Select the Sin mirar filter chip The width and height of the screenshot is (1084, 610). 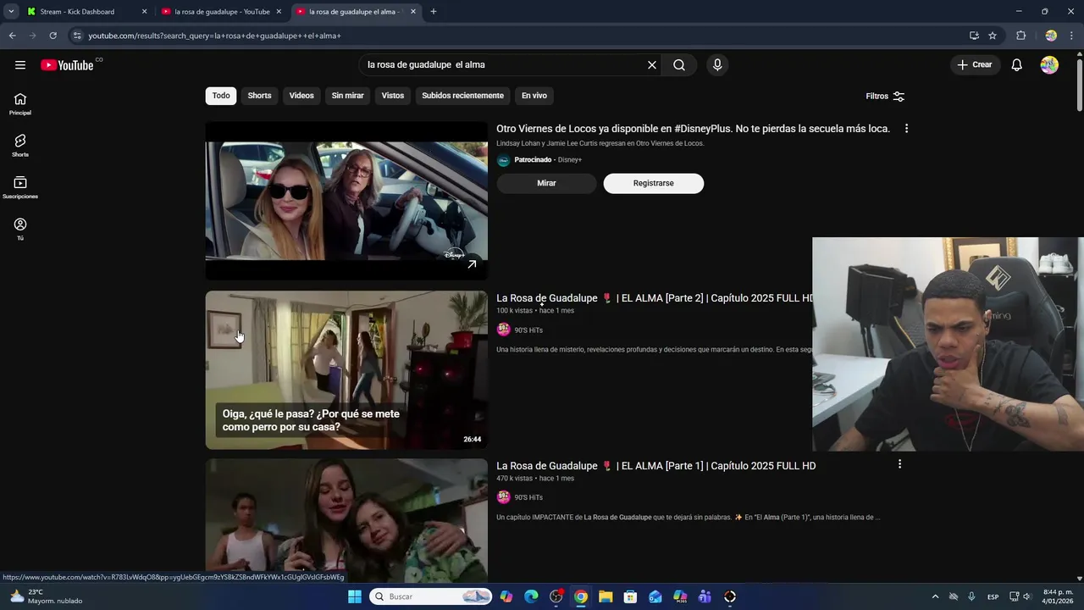[x=347, y=96]
